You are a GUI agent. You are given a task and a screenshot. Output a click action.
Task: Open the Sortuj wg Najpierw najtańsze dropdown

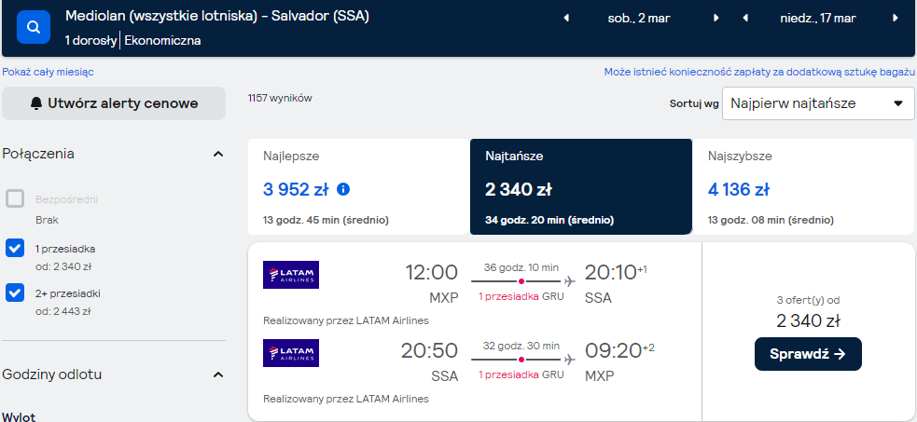[x=818, y=103]
